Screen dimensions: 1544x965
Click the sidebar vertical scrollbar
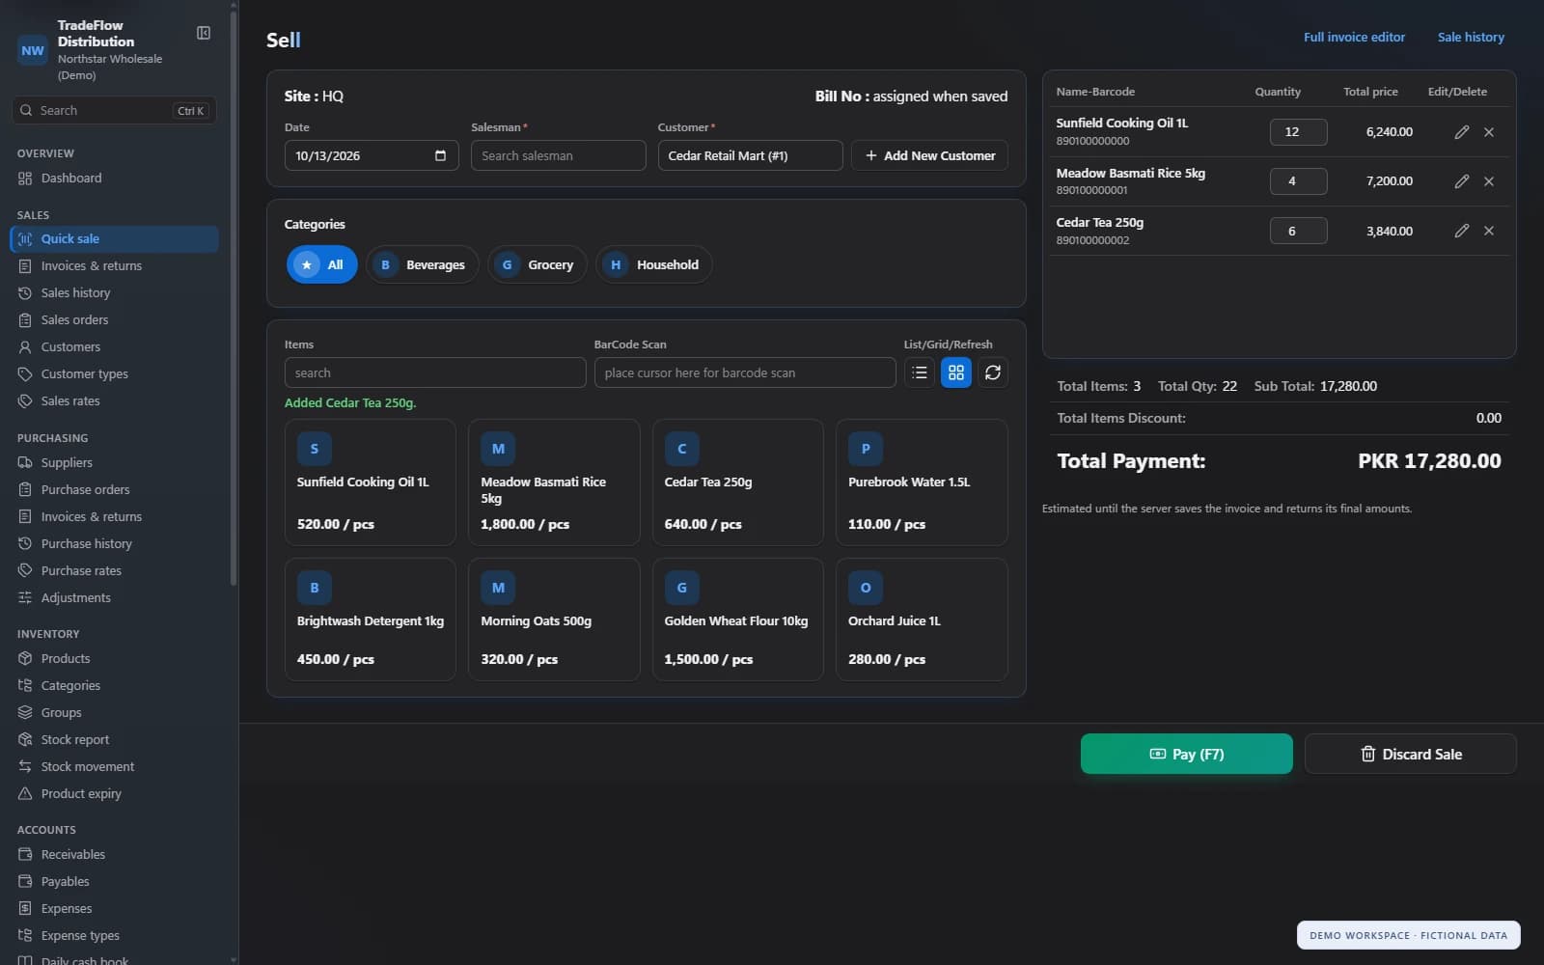[234, 296]
